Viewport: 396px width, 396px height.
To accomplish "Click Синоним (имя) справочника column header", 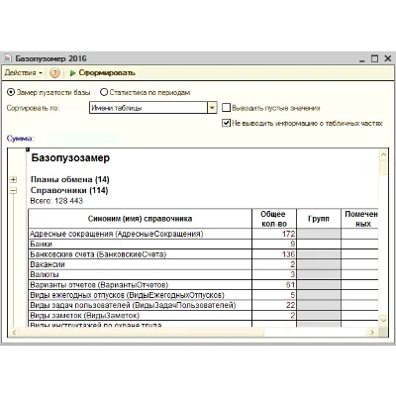I will coord(140,219).
